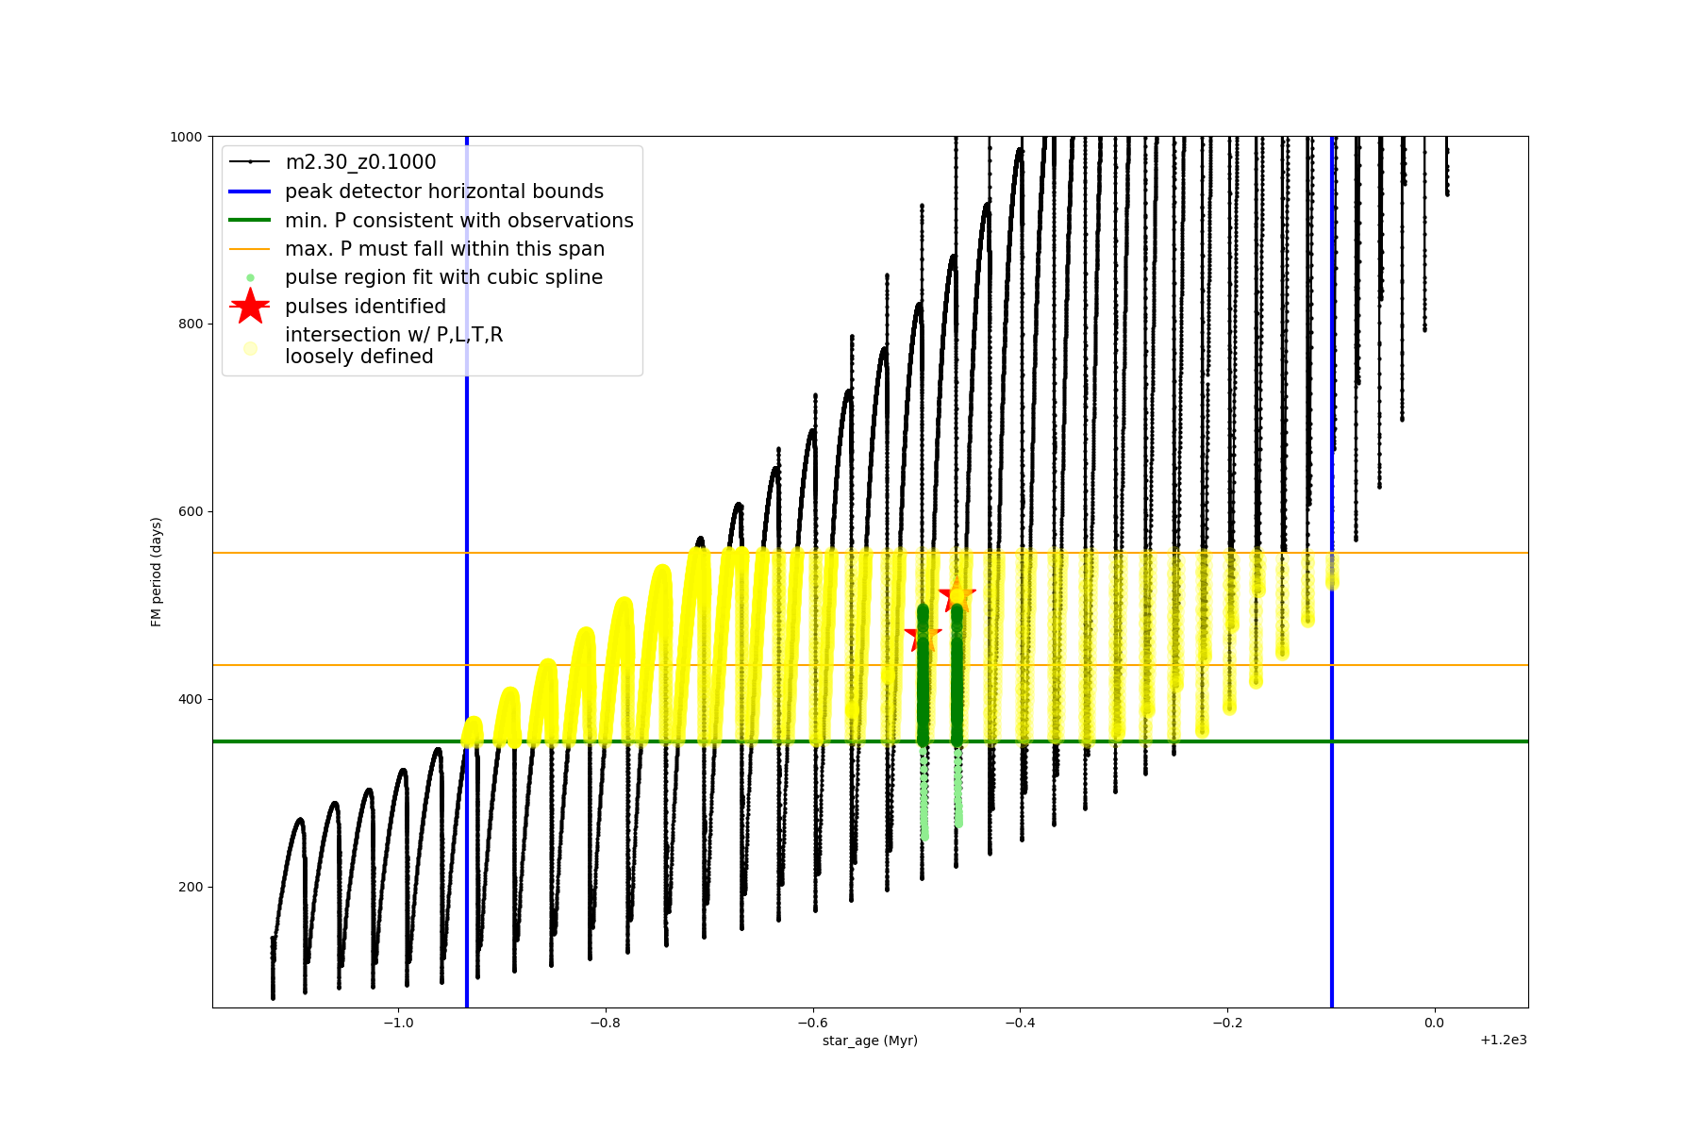Click the yellow dot legend marker
Viewport: 1698px width, 1132px height.
250,348
